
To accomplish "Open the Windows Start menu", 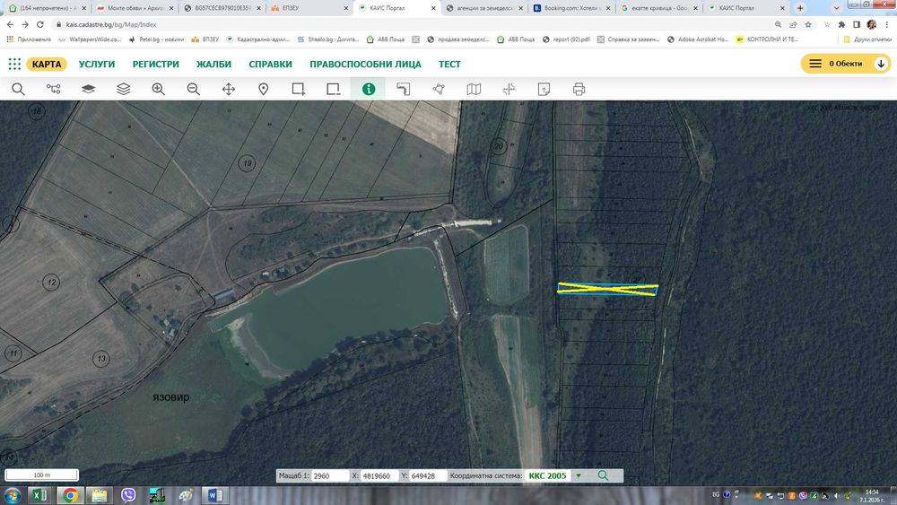I will 12,495.
